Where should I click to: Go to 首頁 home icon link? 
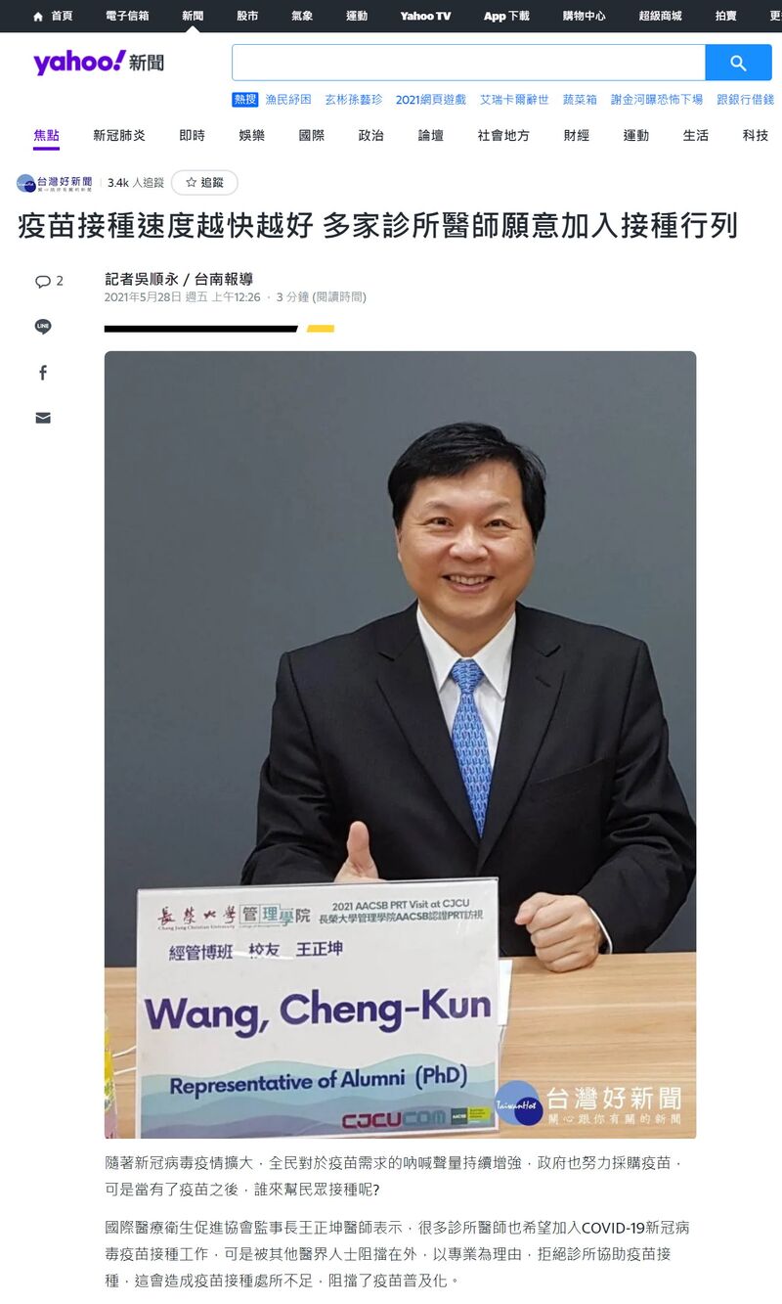pos(53,16)
